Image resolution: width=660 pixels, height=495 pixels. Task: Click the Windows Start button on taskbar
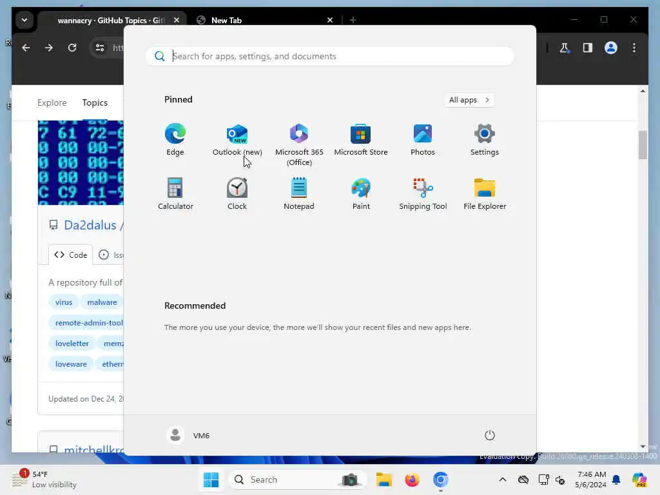coord(211,480)
